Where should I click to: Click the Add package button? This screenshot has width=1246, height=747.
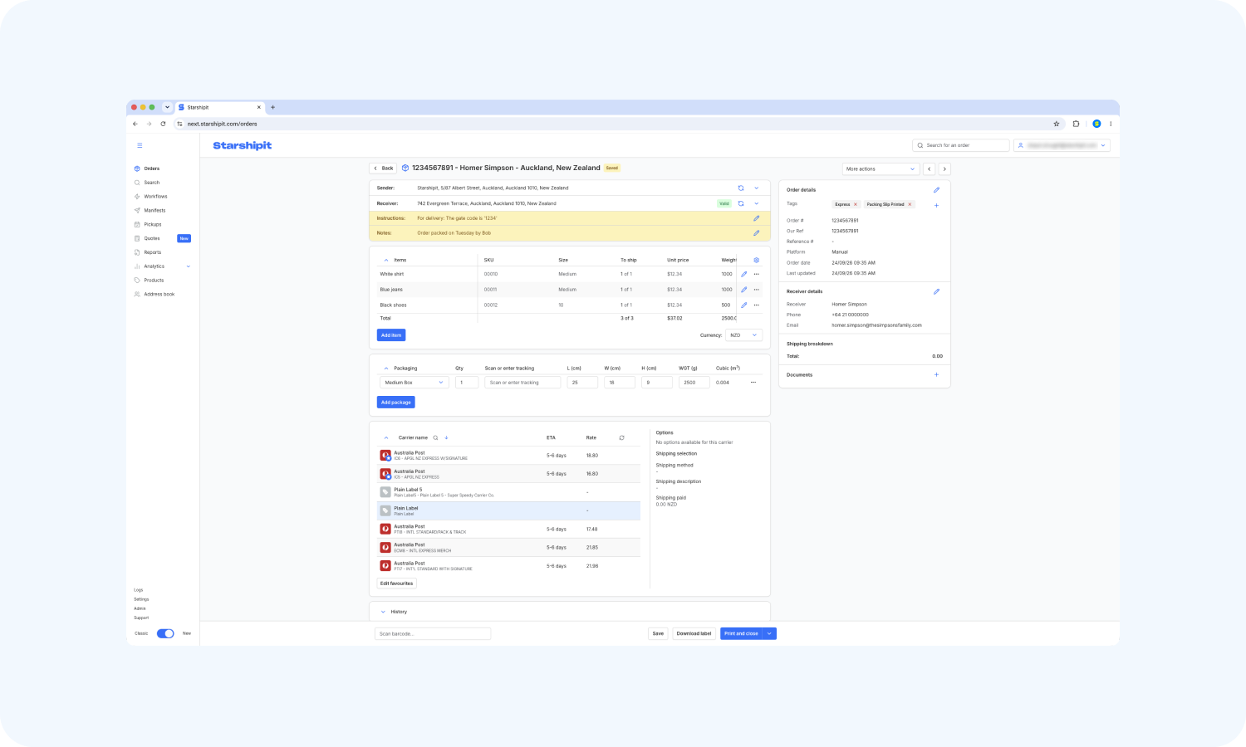point(396,403)
